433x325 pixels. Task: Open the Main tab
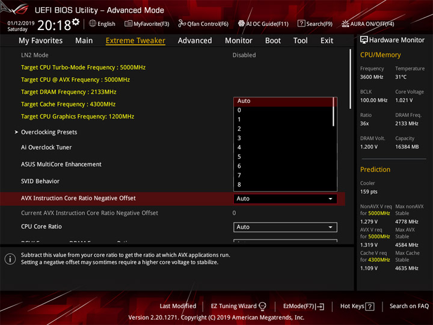pyautogui.click(x=84, y=41)
